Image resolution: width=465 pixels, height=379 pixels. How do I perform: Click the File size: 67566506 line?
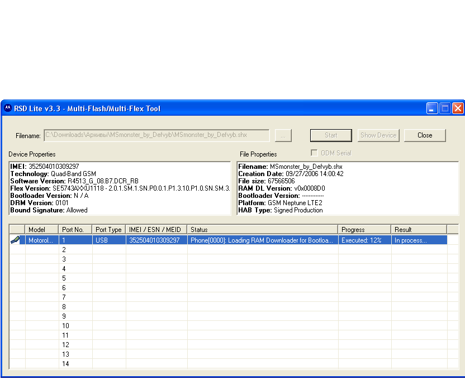coord(267,181)
